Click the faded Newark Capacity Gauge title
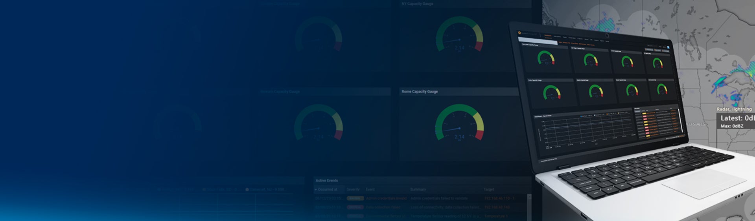 (x=280, y=92)
